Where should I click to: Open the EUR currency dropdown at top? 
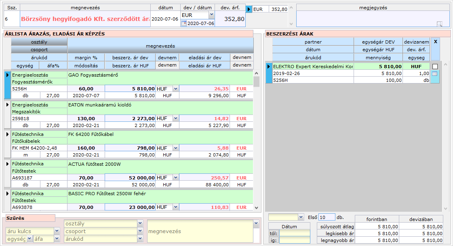pyautogui.click(x=211, y=15)
